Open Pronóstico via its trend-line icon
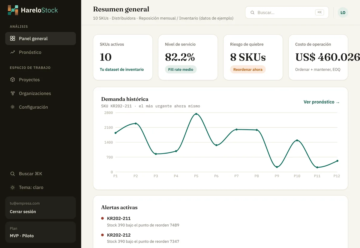 pyautogui.click(x=13, y=52)
